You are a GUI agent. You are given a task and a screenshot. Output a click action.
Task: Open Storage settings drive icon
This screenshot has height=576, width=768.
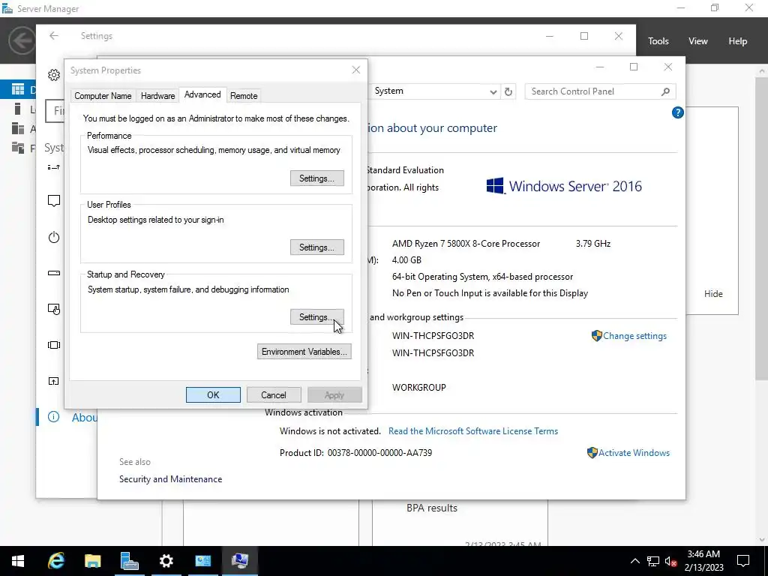(54, 273)
